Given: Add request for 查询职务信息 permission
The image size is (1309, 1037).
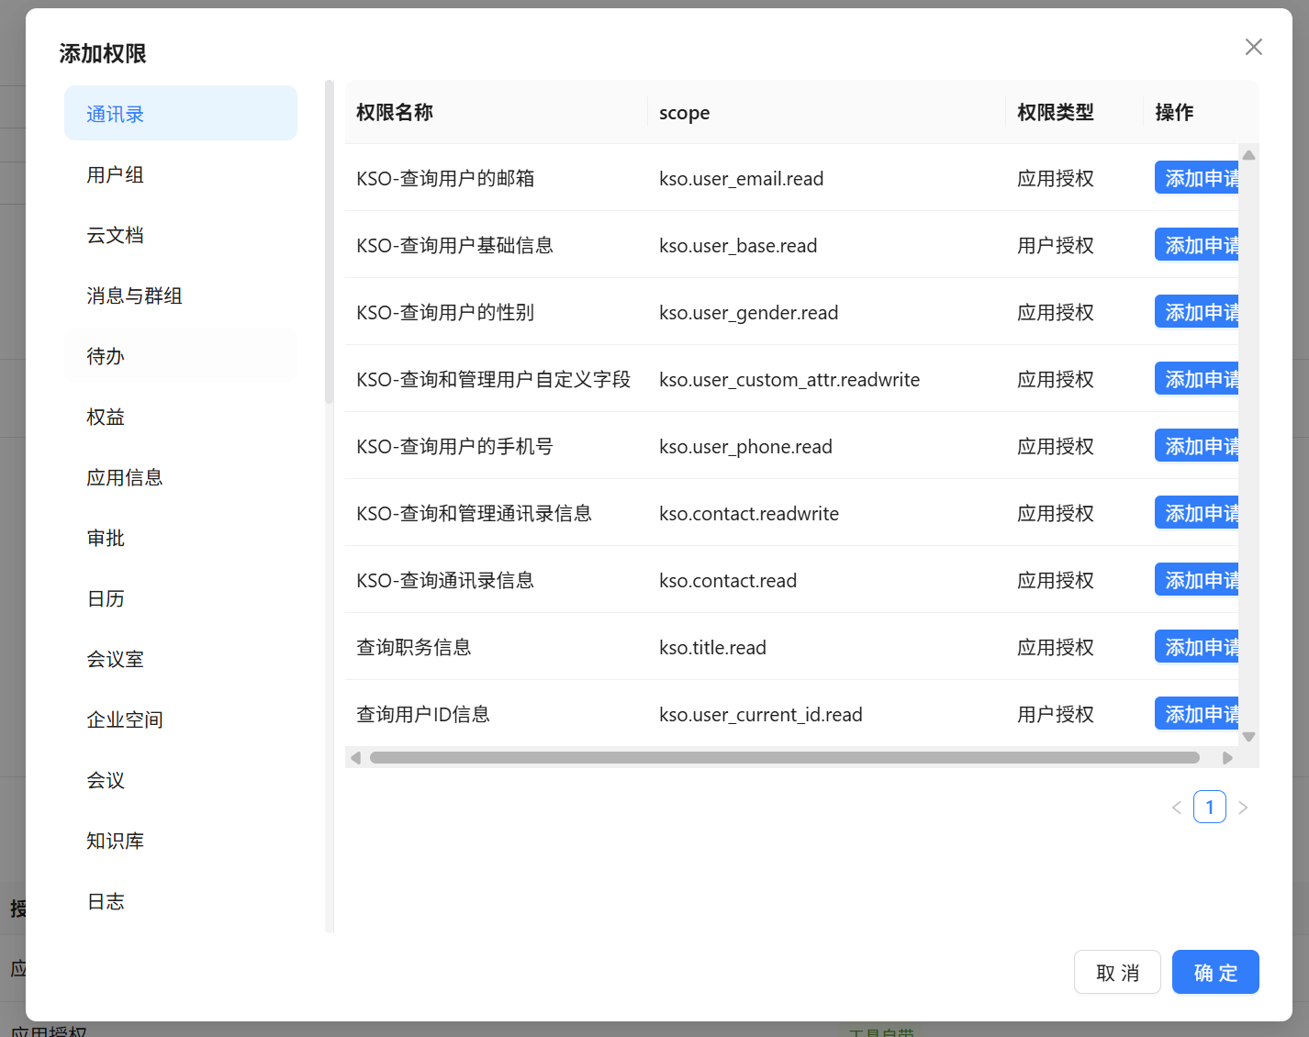Looking at the screenshot, I should (1197, 647).
